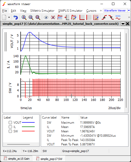Select the vertical zoom magnifier icon
The height and width of the screenshot is (162, 131).
point(24,17)
